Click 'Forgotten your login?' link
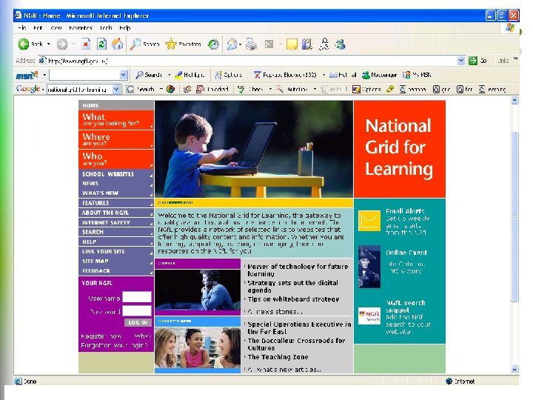This screenshot has height=400, width=533. pyautogui.click(x=114, y=345)
